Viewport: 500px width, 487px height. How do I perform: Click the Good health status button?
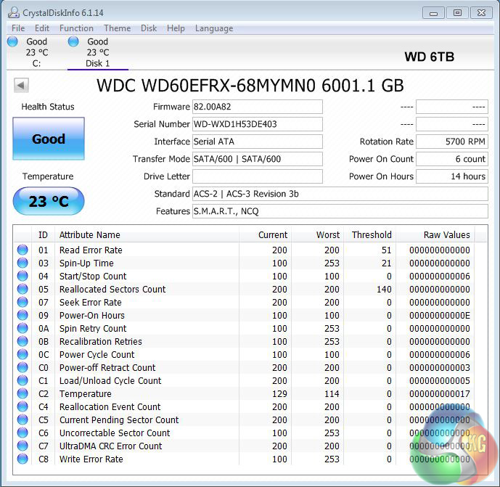(x=49, y=139)
